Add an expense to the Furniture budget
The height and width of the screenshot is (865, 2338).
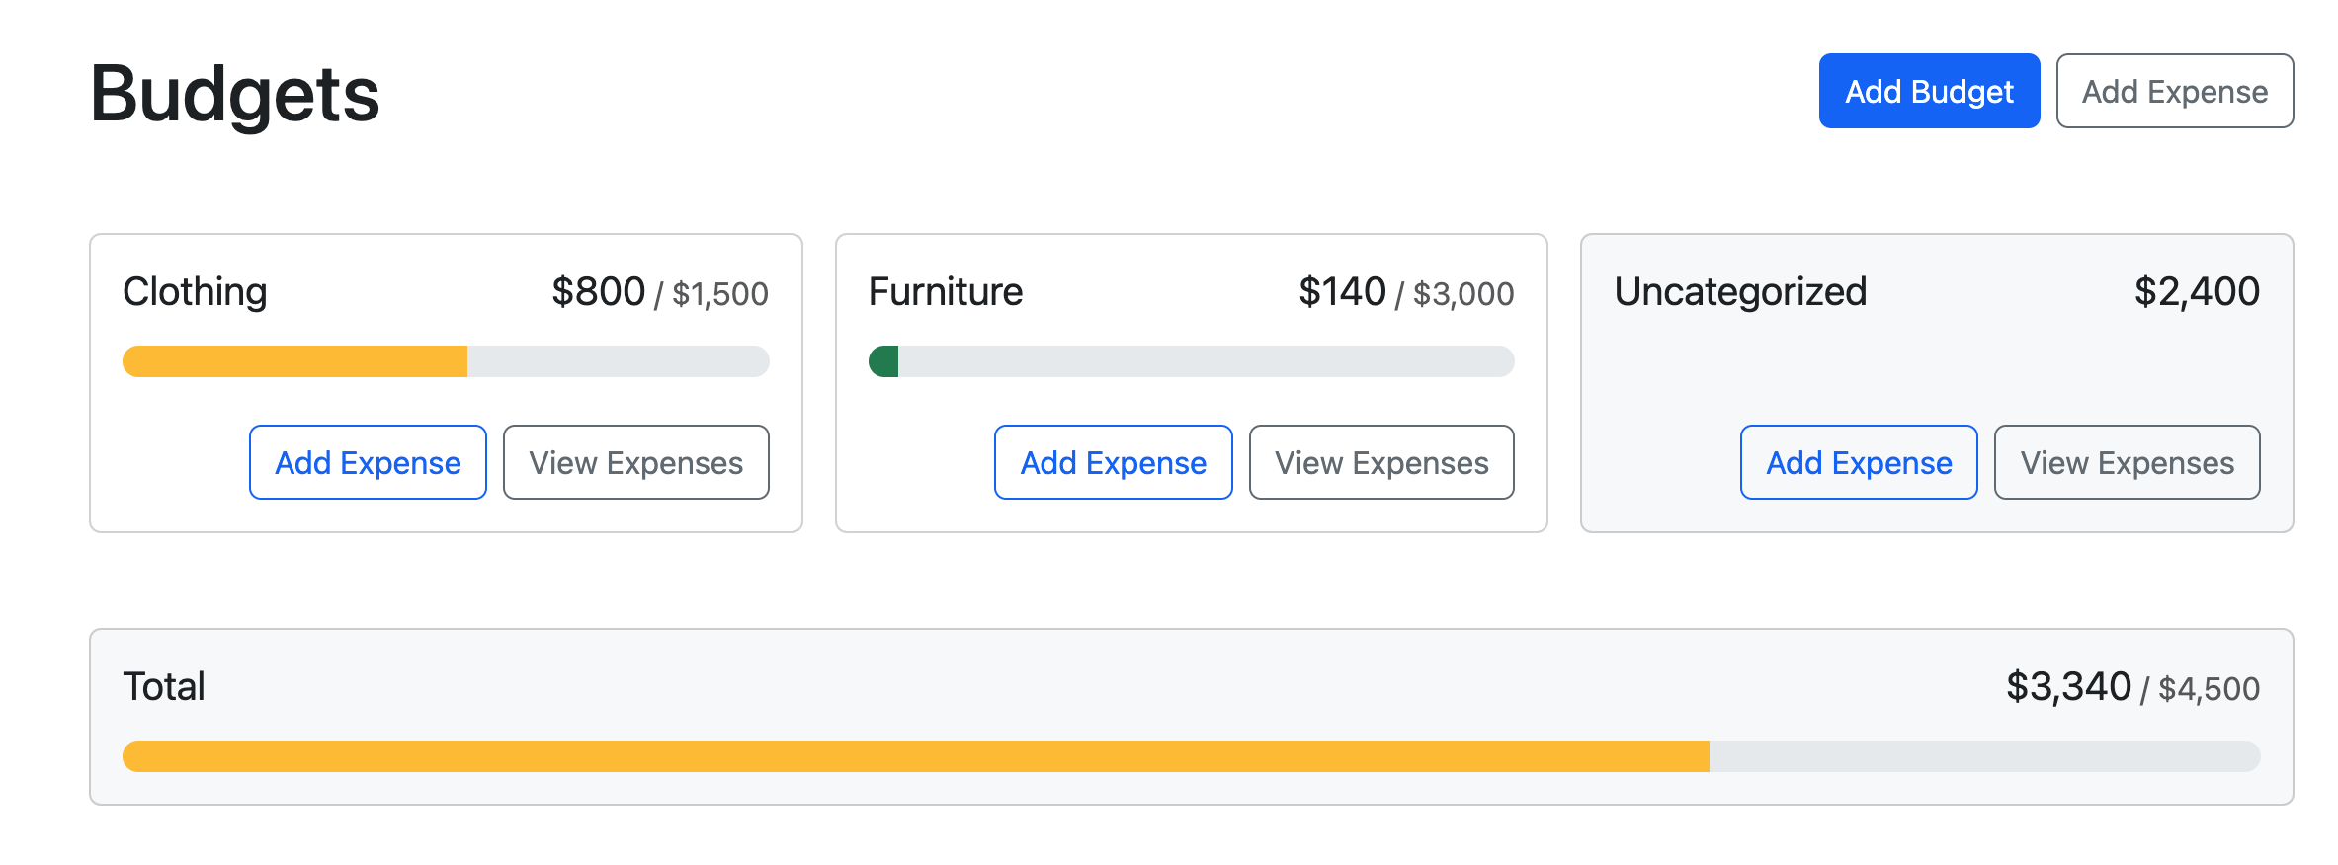coord(1113,461)
